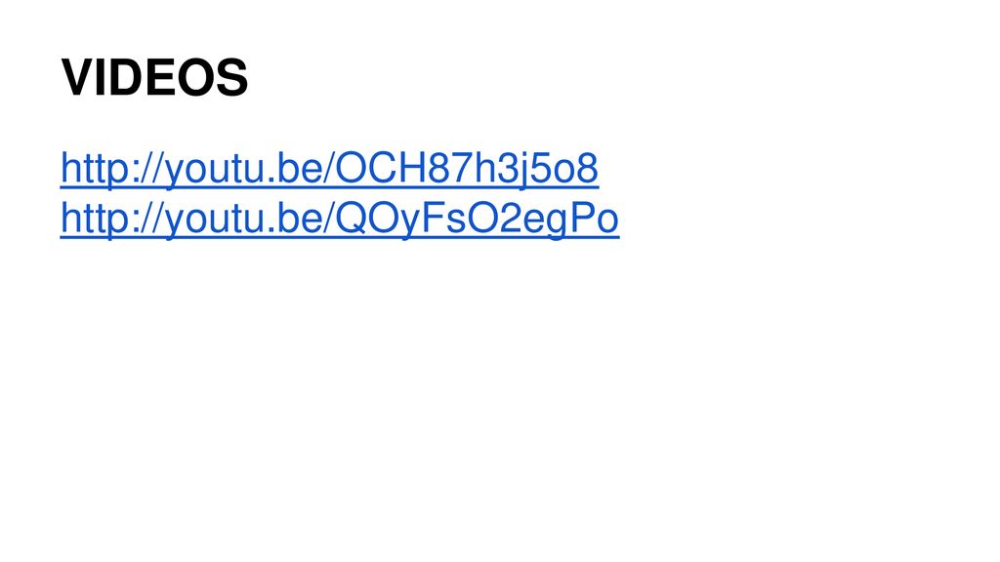Click the hyperlink containing OCH87
Image resolution: width=1000 pixels, height=562 pixels.
coord(329,169)
